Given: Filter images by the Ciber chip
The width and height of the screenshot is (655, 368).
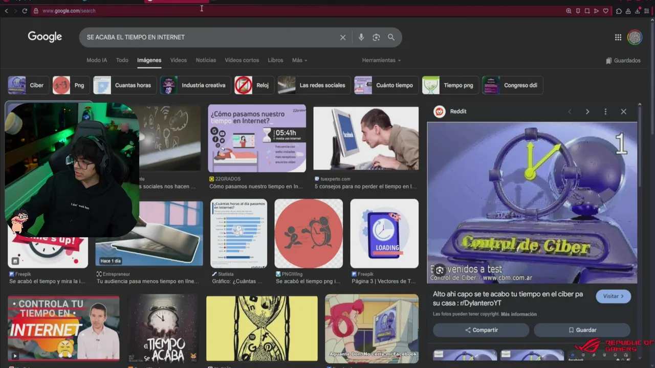Looking at the screenshot, I should (x=28, y=85).
